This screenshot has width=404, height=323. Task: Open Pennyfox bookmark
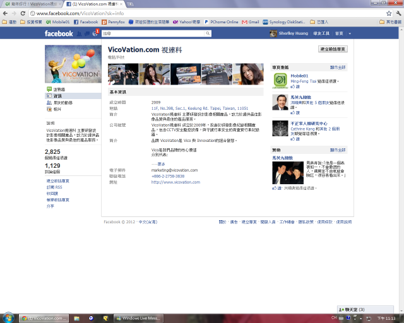[x=114, y=22]
